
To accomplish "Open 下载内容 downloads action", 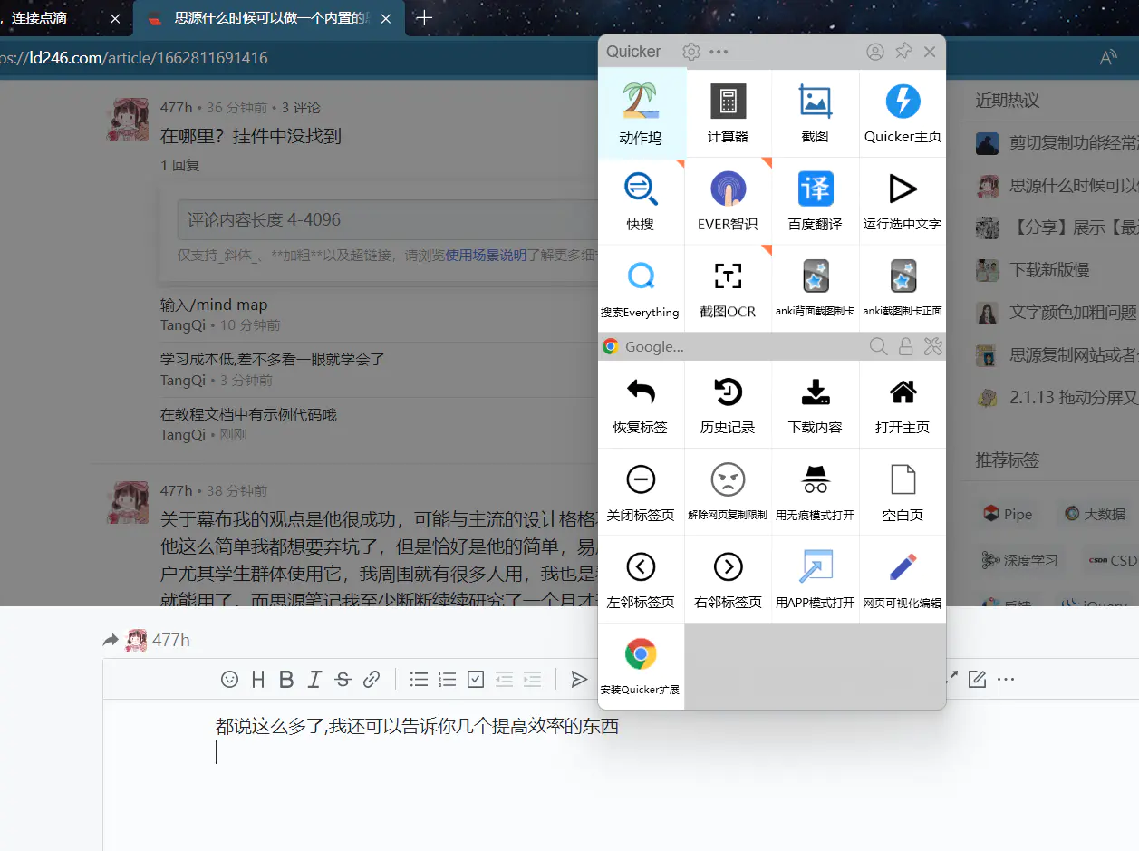I will [816, 404].
